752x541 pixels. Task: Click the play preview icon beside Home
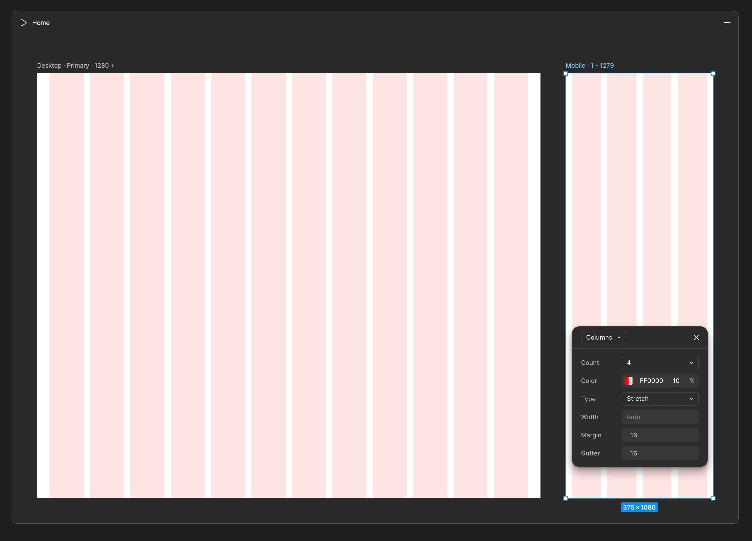(x=23, y=23)
